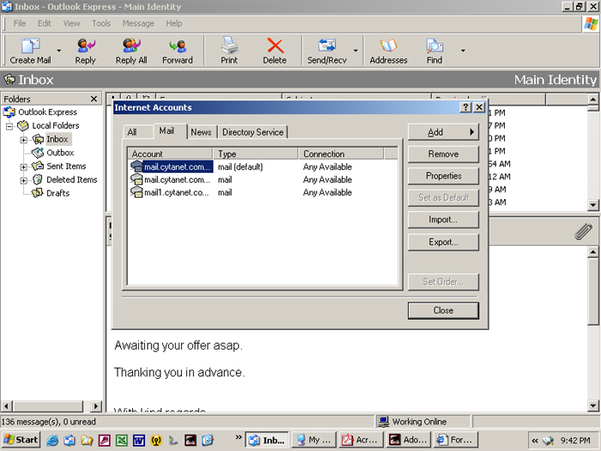The height and width of the screenshot is (451, 601).
Task: Open the Add button submenu
Action: [443, 132]
